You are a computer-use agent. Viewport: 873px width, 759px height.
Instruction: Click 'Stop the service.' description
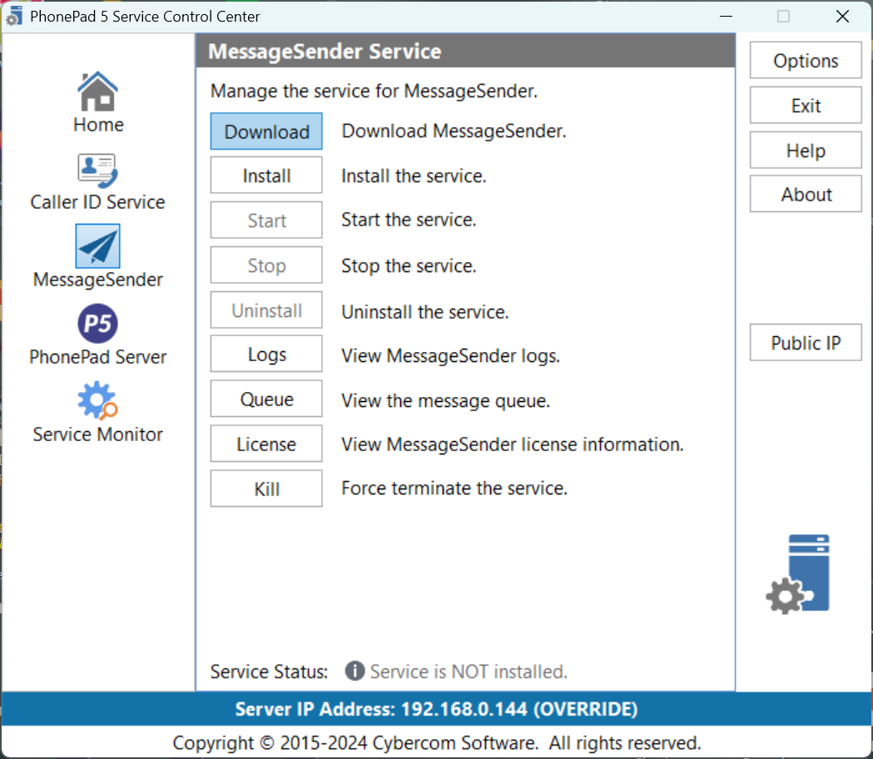pyautogui.click(x=409, y=265)
